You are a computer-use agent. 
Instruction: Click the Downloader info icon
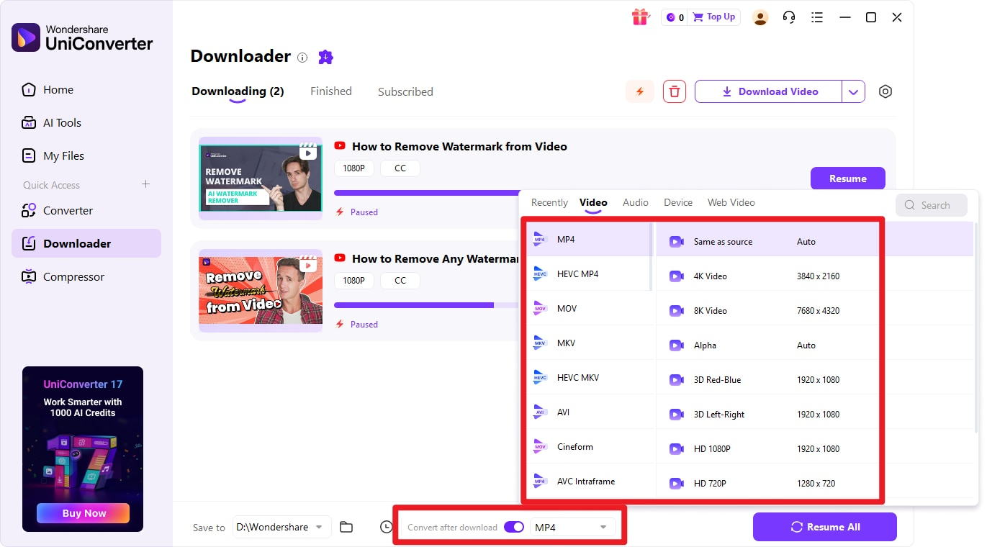pos(302,58)
